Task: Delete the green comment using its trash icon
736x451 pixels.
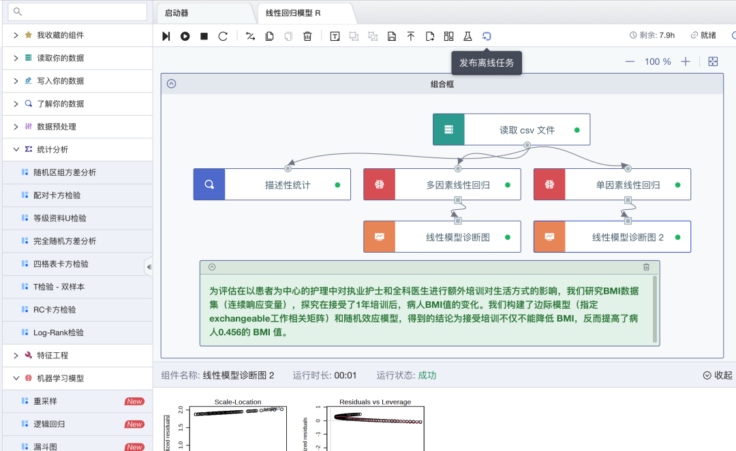Action: point(646,267)
